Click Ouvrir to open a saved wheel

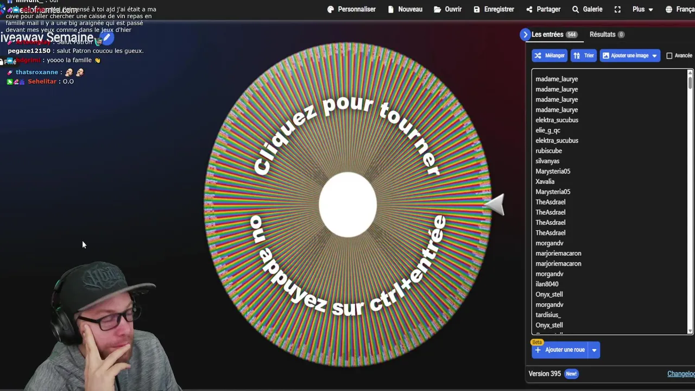point(447,9)
